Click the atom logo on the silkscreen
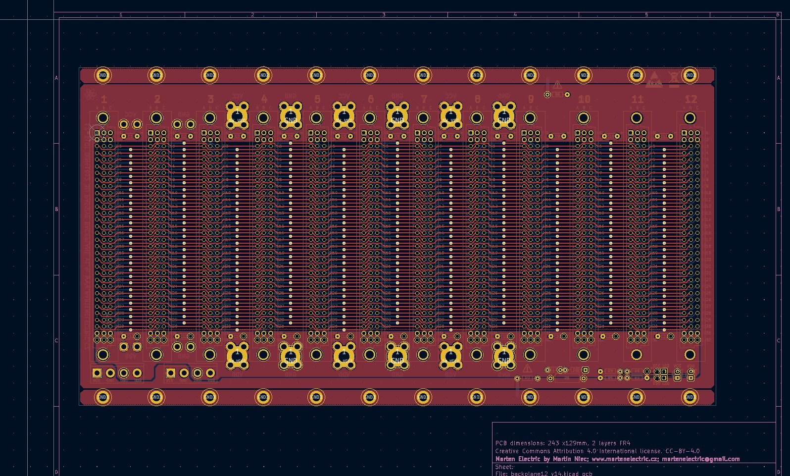The width and height of the screenshot is (790, 476). click(90, 94)
